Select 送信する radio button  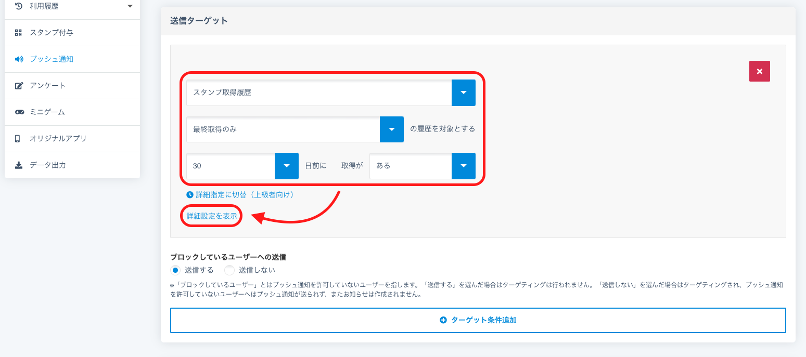click(176, 270)
